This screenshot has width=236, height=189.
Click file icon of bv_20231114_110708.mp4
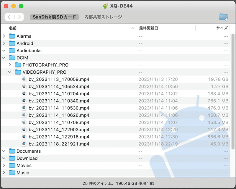[x=24, y=122]
